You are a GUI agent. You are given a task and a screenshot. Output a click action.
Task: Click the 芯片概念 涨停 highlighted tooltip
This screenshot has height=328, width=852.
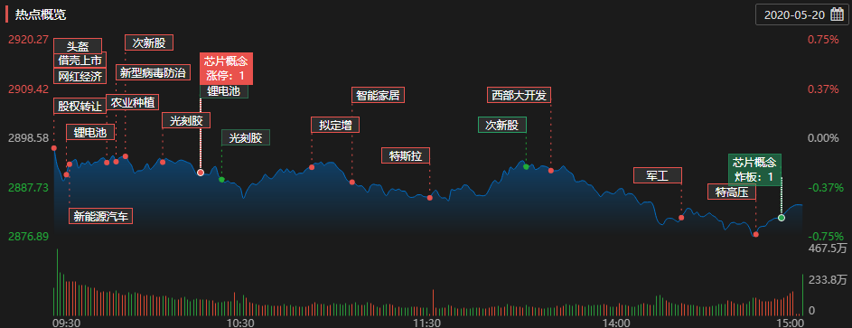pos(227,69)
